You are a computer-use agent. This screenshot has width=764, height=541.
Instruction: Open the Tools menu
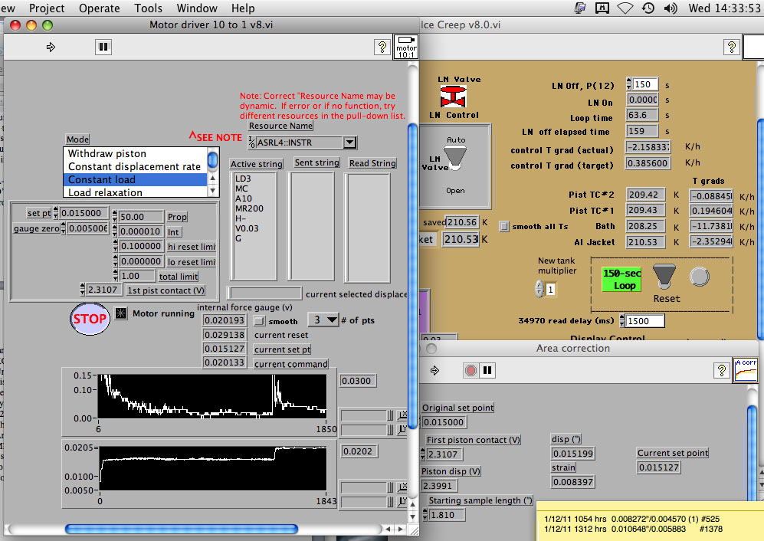point(148,8)
